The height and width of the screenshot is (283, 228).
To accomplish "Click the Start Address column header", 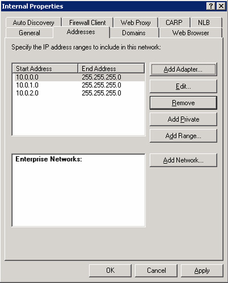I will tap(45, 68).
